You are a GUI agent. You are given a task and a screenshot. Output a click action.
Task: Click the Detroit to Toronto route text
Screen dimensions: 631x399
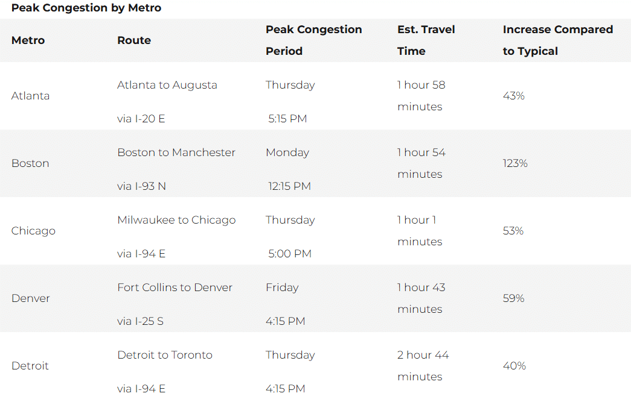click(x=165, y=355)
